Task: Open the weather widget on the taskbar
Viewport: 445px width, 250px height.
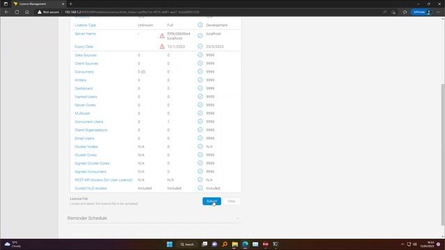Action: [x=13, y=244]
